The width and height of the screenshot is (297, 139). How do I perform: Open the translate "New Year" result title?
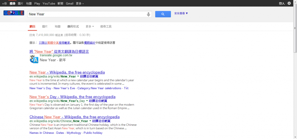[x=59, y=52]
